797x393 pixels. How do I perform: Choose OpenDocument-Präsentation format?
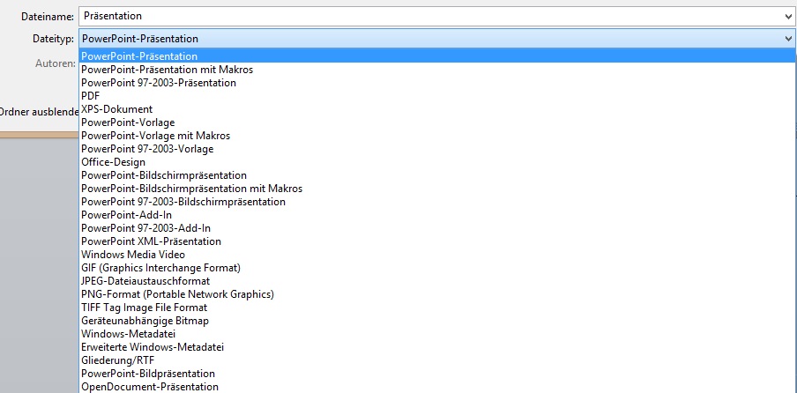[437, 386]
